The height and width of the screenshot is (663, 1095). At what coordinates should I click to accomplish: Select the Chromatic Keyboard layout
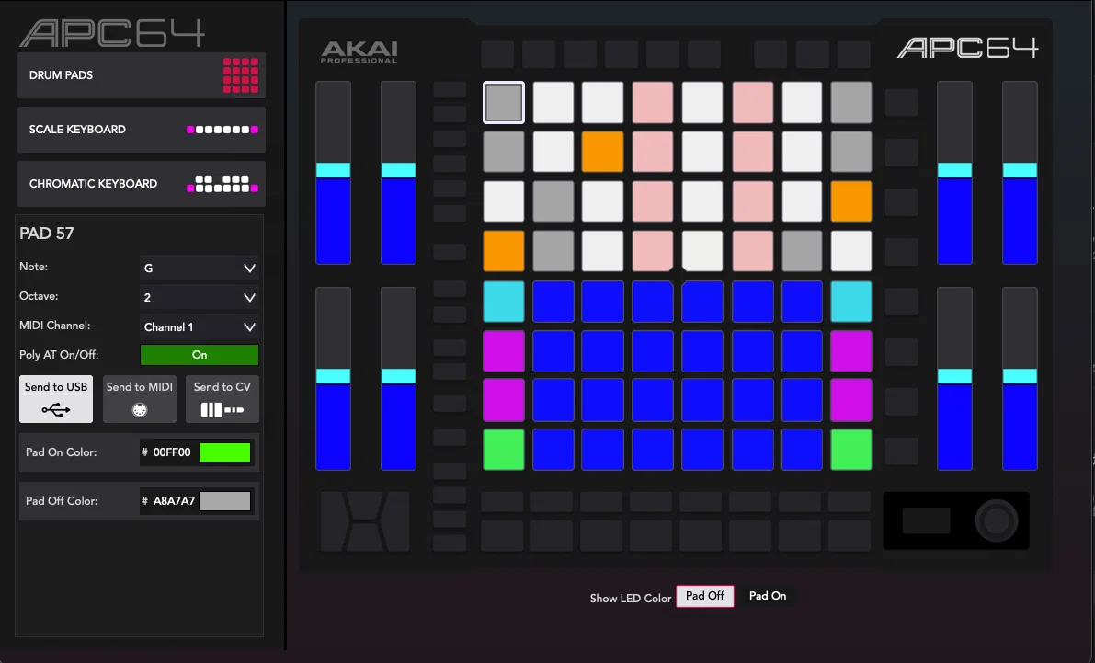[141, 184]
